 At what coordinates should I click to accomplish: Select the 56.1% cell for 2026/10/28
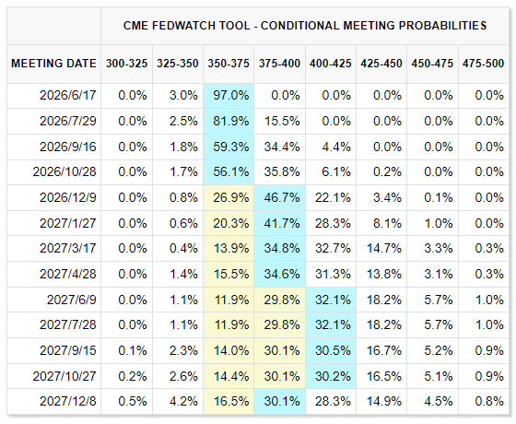(x=229, y=172)
